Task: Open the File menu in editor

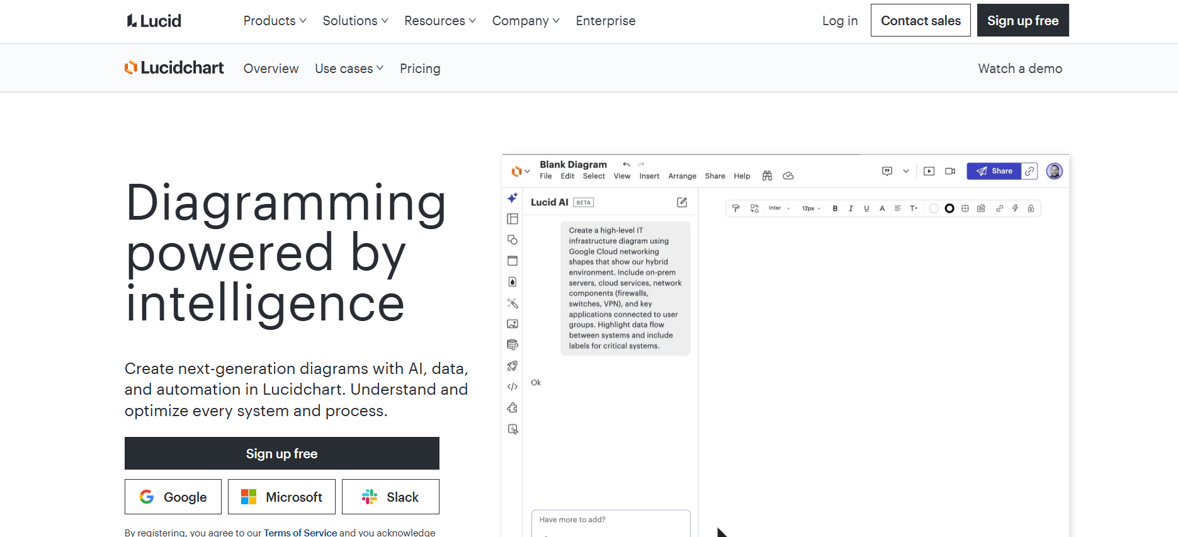Action: [546, 176]
